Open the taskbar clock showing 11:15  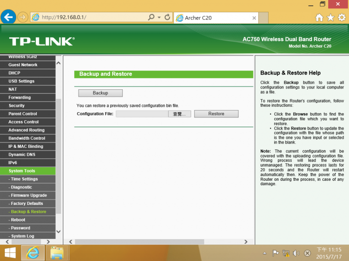[x=329, y=253]
